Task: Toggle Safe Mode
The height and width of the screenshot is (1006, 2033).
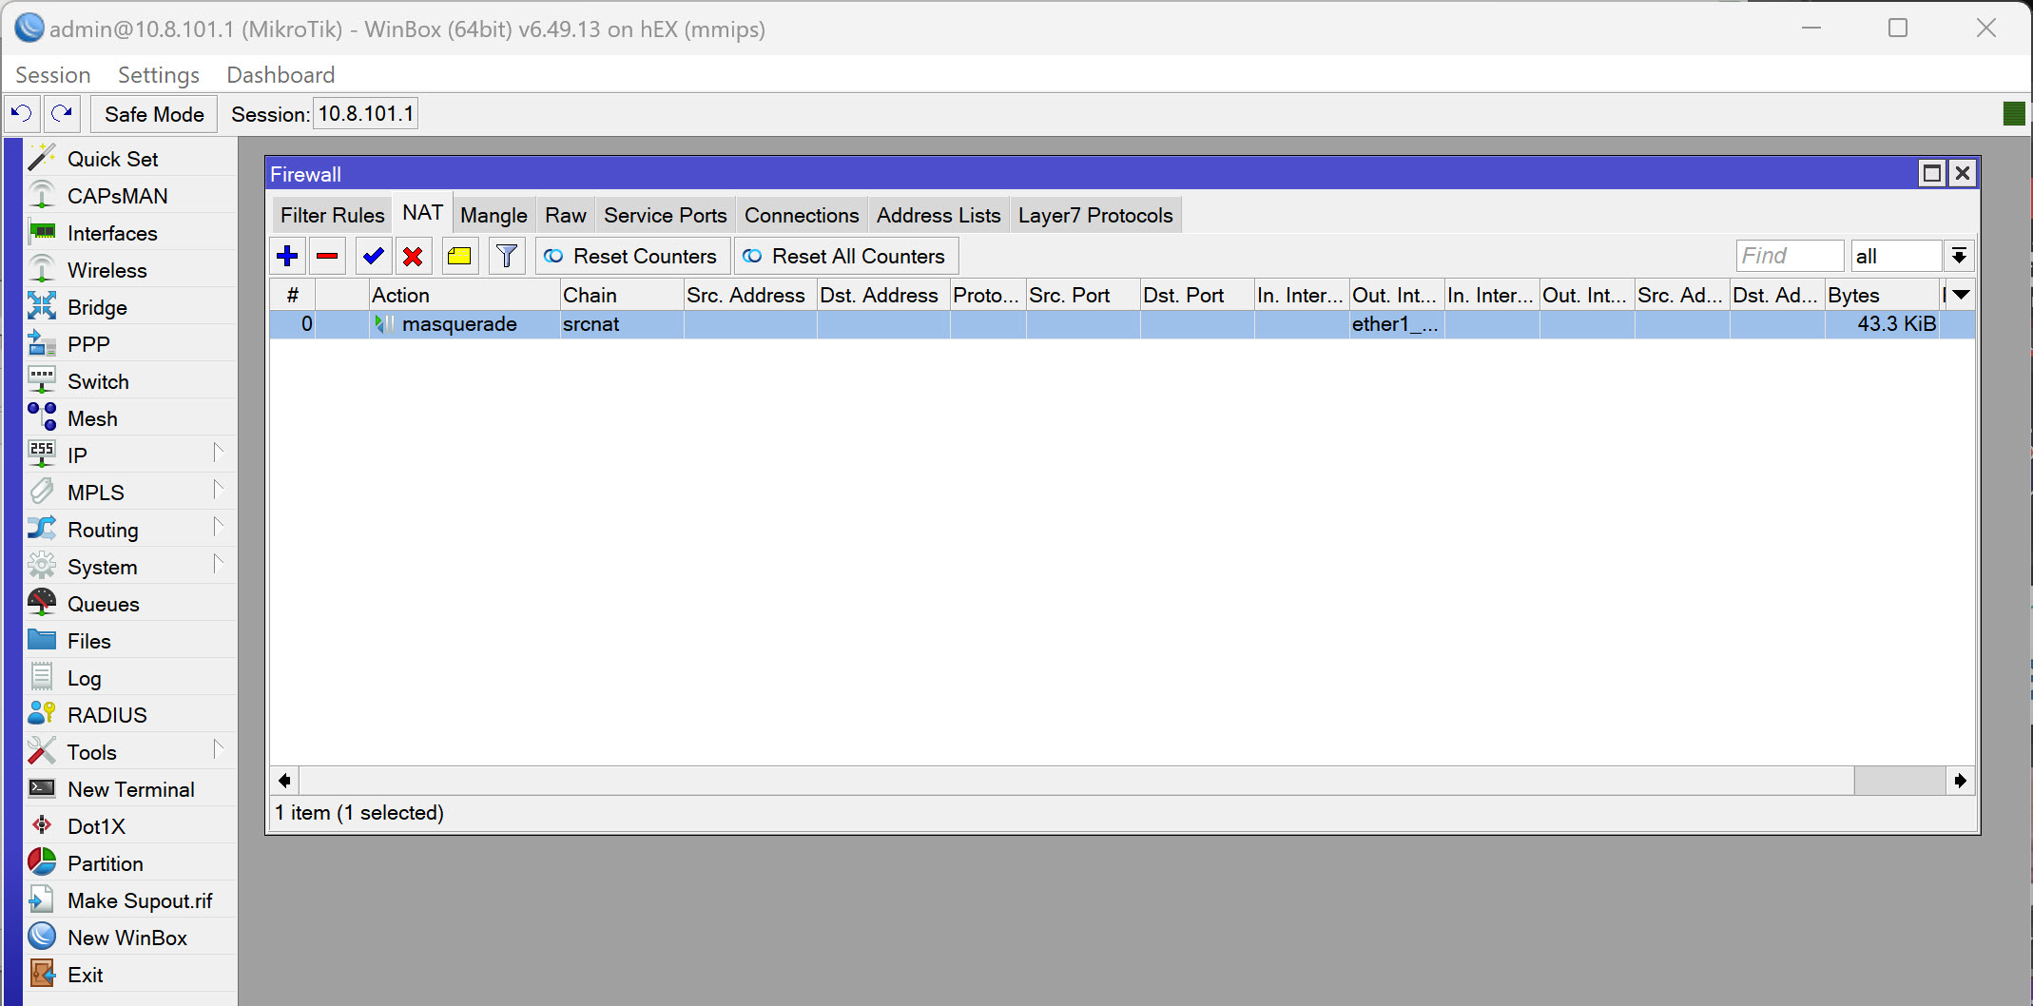Action: point(152,113)
